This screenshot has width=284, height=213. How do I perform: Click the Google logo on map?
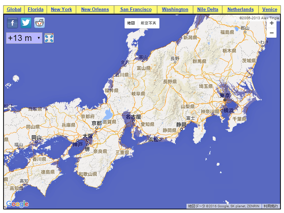(x=17, y=204)
